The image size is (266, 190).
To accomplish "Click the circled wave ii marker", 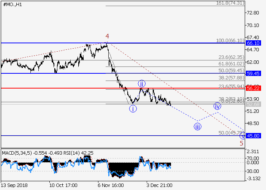I will coord(141,84).
